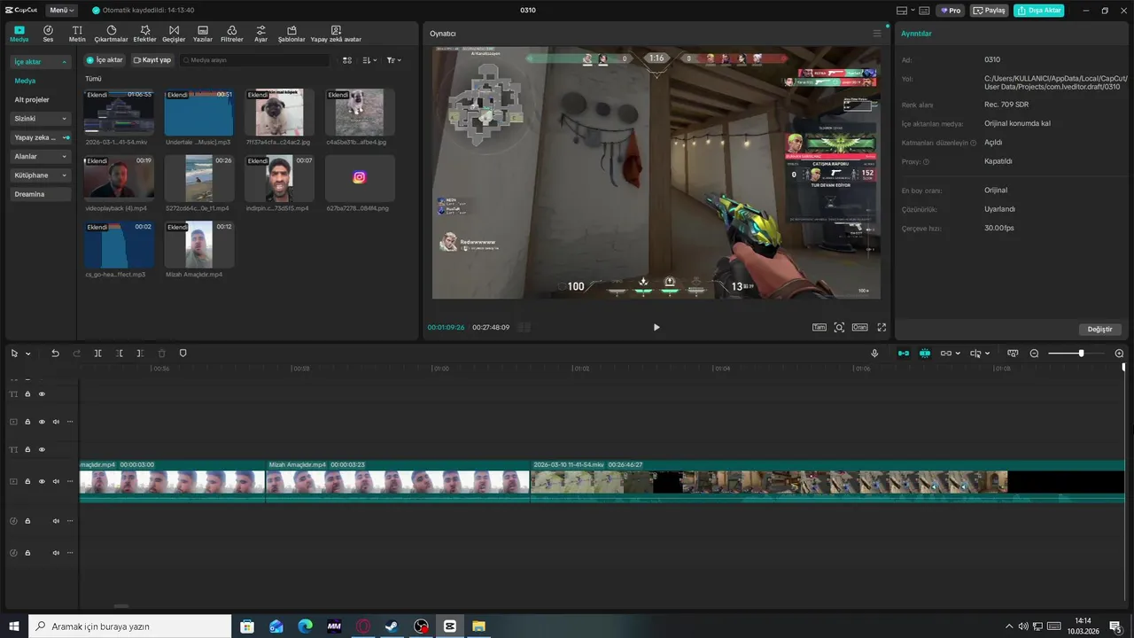Click the Paylaş share button
This screenshot has width=1134, height=638.
click(x=990, y=11)
